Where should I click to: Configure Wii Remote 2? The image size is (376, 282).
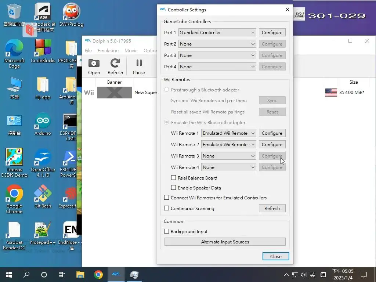[272, 144]
